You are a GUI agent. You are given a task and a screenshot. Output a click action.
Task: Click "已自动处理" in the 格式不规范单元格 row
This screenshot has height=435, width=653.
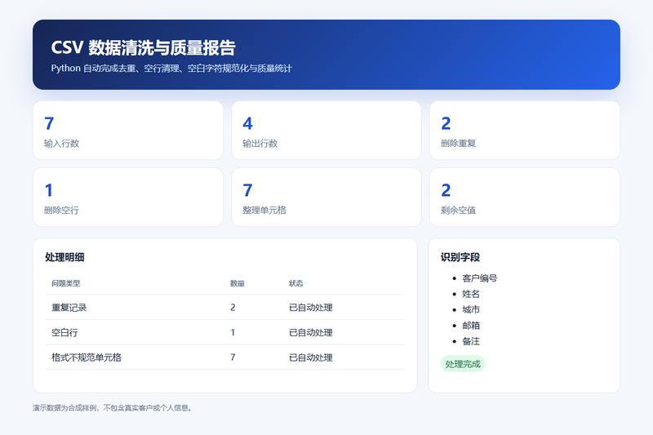[x=311, y=357]
